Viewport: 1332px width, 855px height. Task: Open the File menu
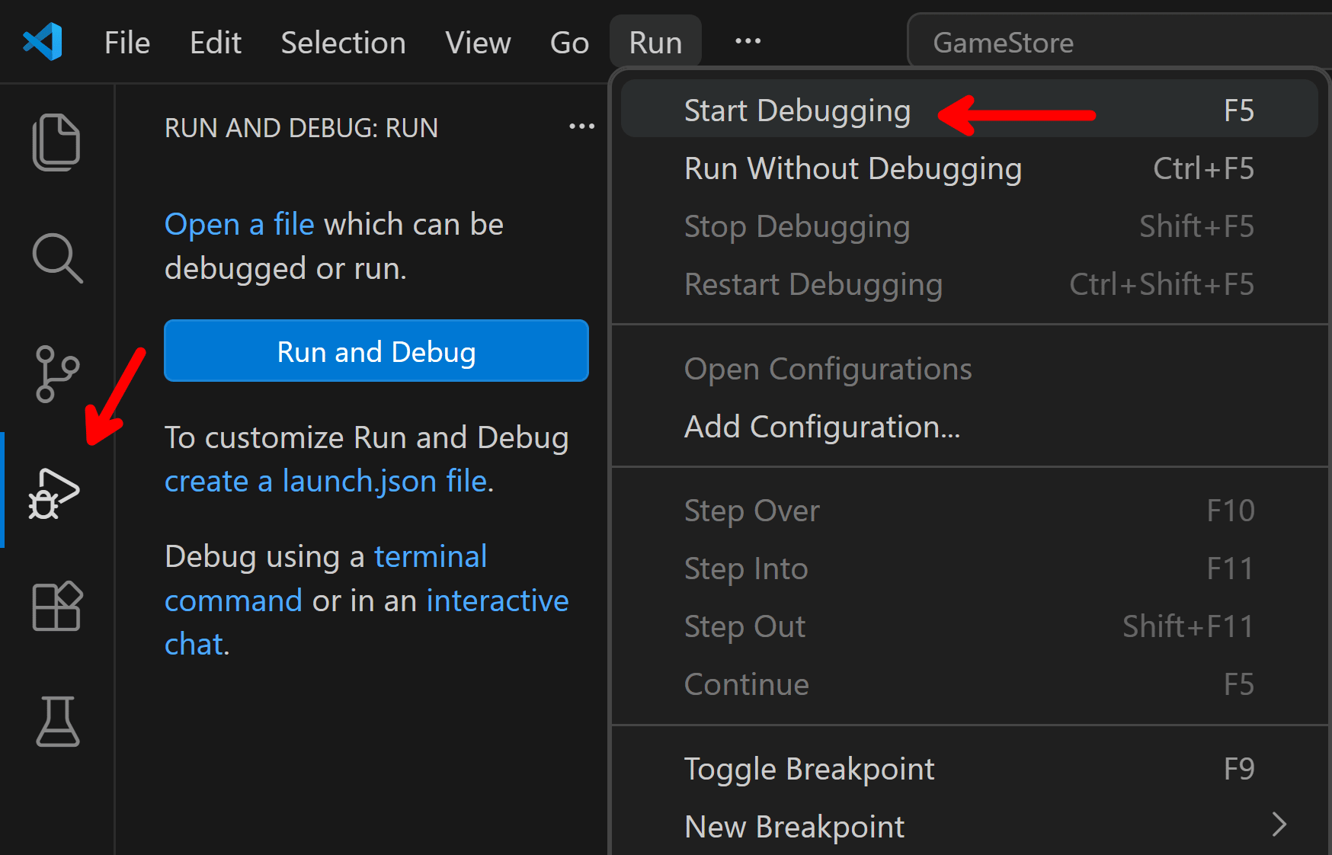127,43
